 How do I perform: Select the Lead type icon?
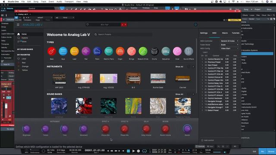[x=75, y=51]
